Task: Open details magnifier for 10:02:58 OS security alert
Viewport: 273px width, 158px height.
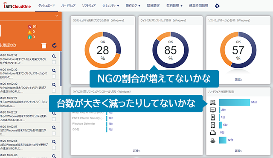Action: coord(54,142)
